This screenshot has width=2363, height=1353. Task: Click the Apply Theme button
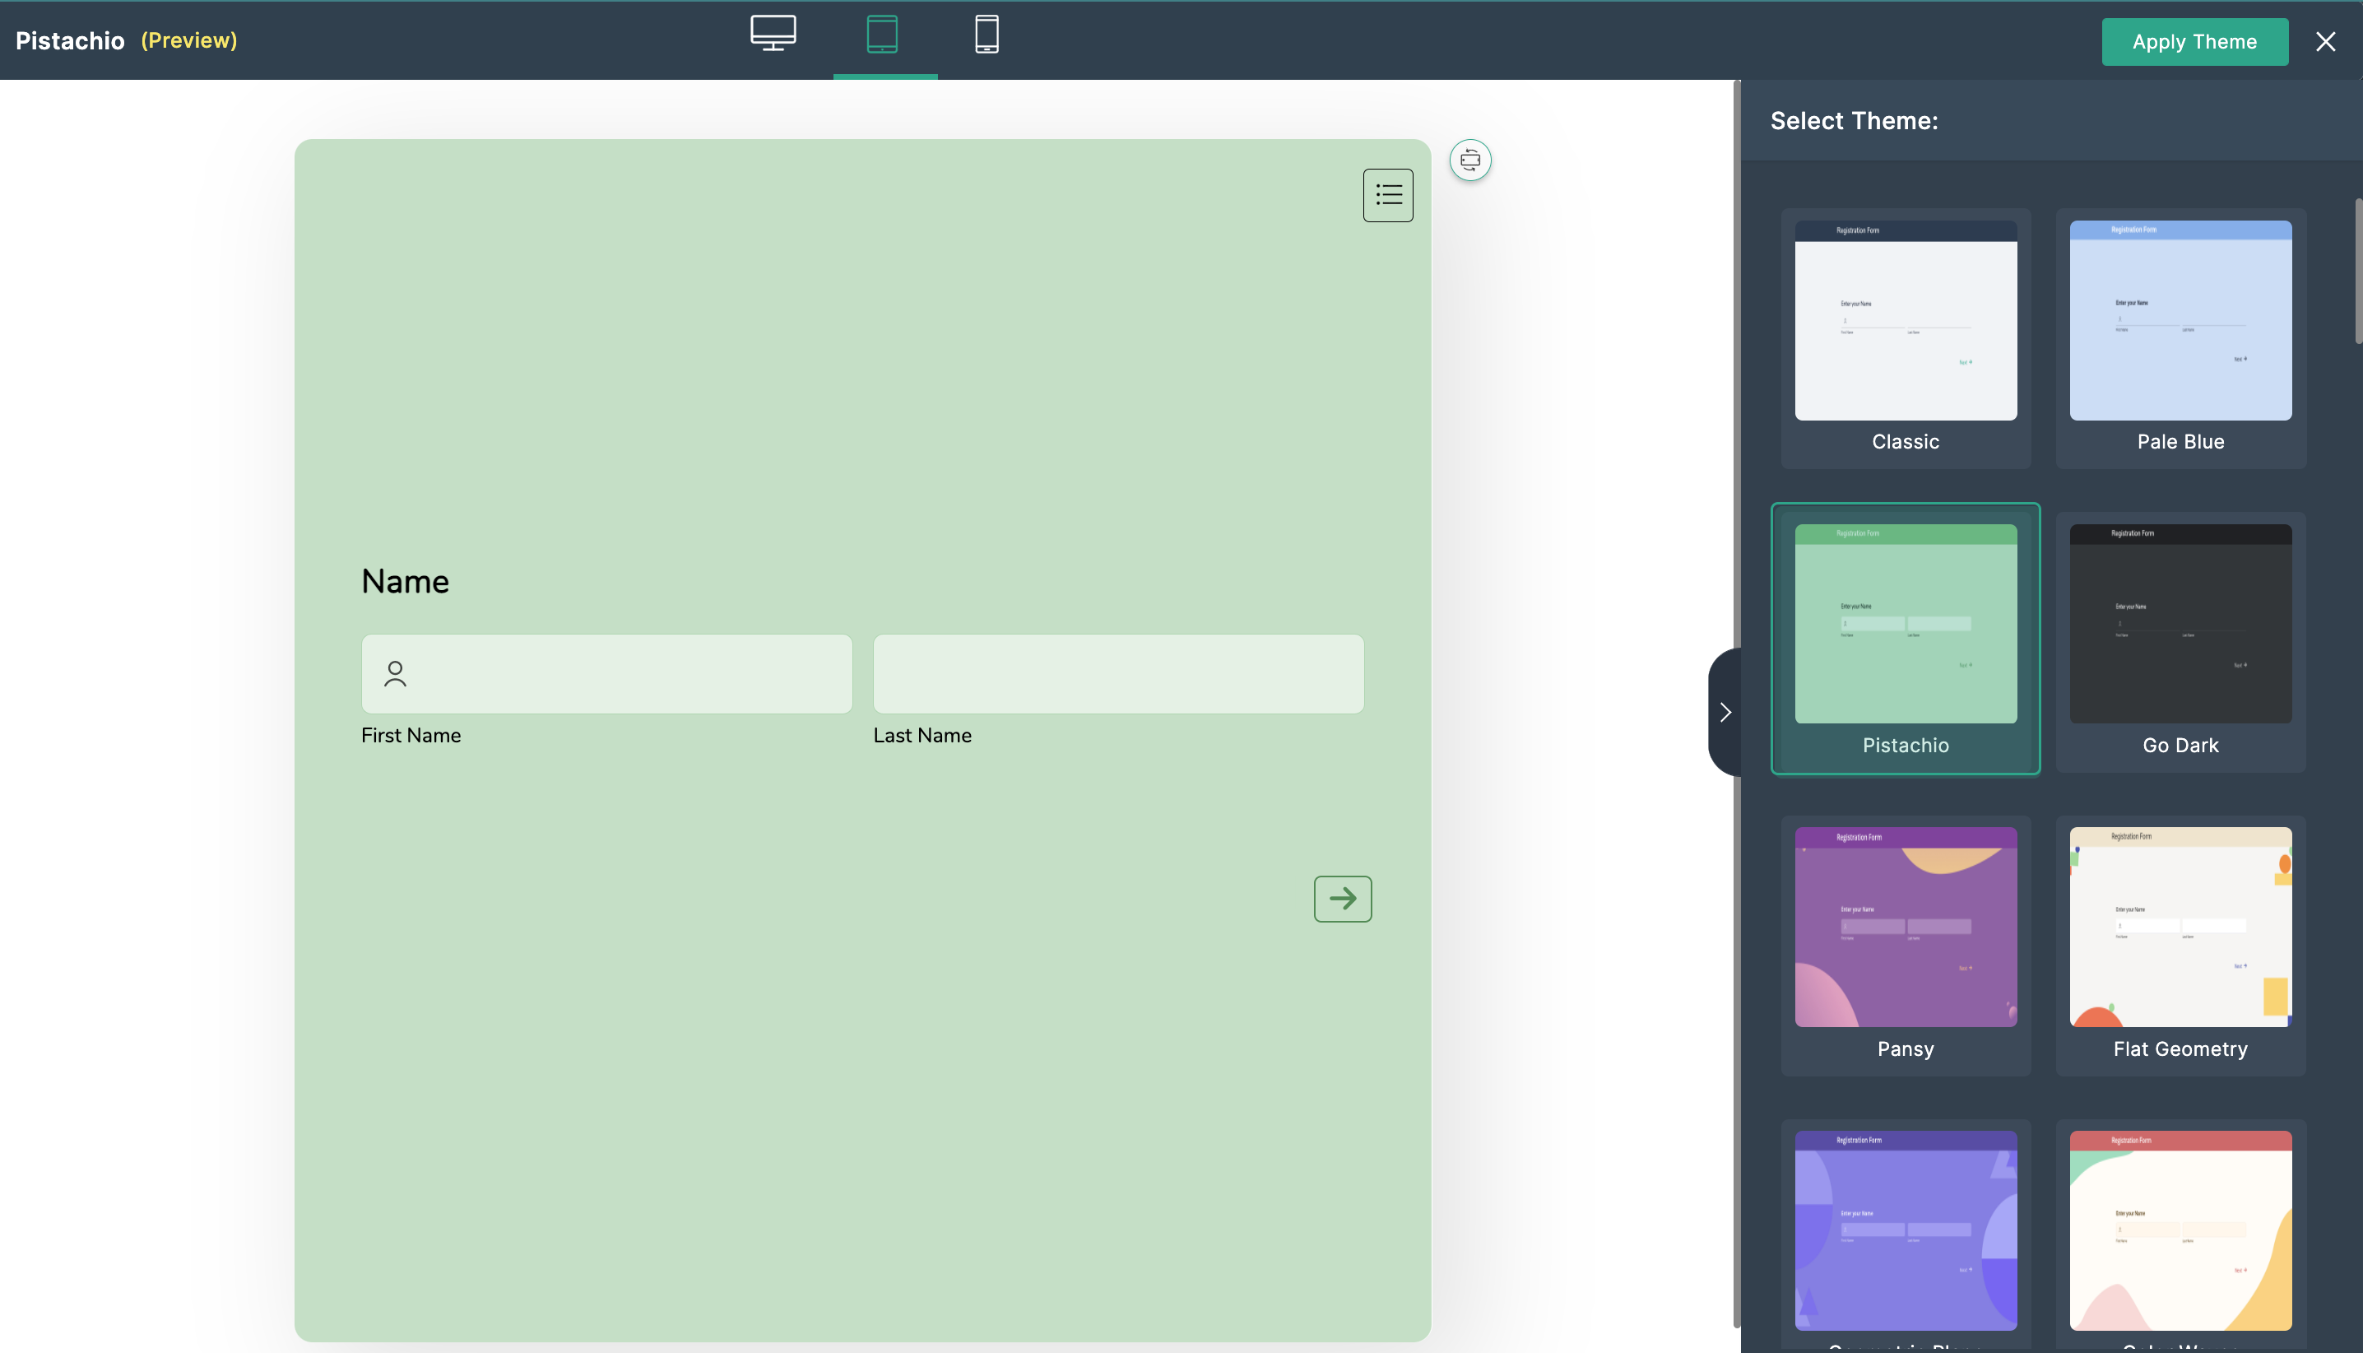(x=2194, y=42)
